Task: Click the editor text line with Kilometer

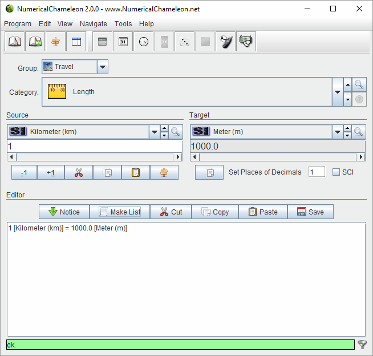Action: pyautogui.click(x=68, y=228)
